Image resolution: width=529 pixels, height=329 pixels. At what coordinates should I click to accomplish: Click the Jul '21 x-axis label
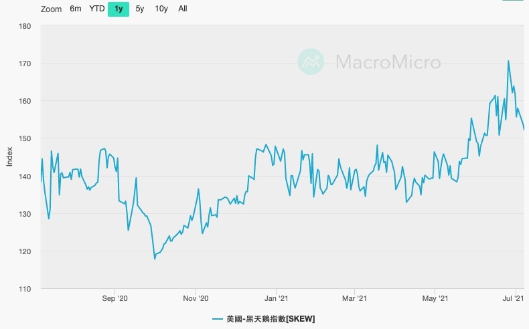point(514,299)
